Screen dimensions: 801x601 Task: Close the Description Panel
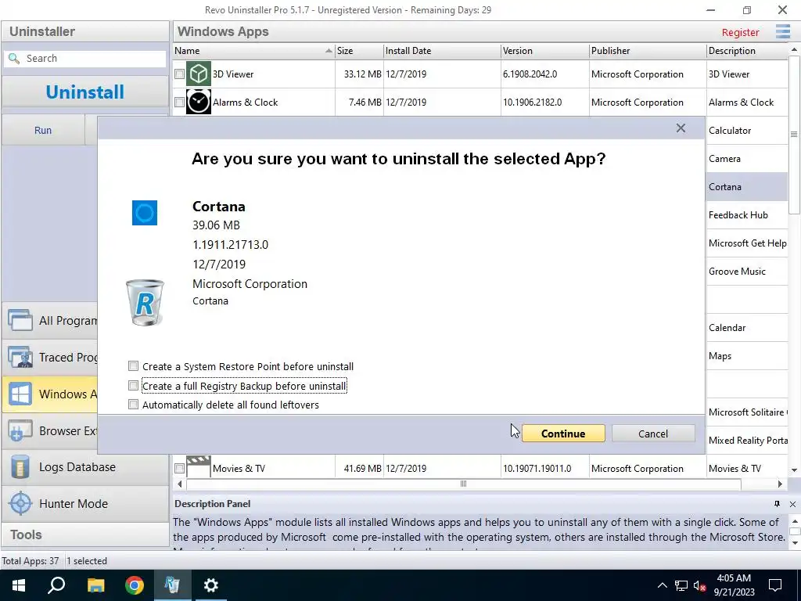[x=792, y=504]
